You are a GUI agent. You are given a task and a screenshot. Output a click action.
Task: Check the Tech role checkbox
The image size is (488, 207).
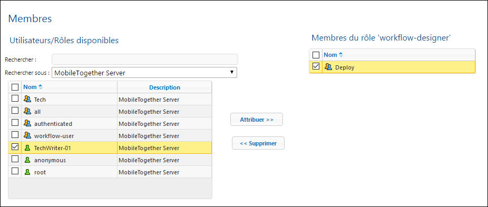coord(15,98)
